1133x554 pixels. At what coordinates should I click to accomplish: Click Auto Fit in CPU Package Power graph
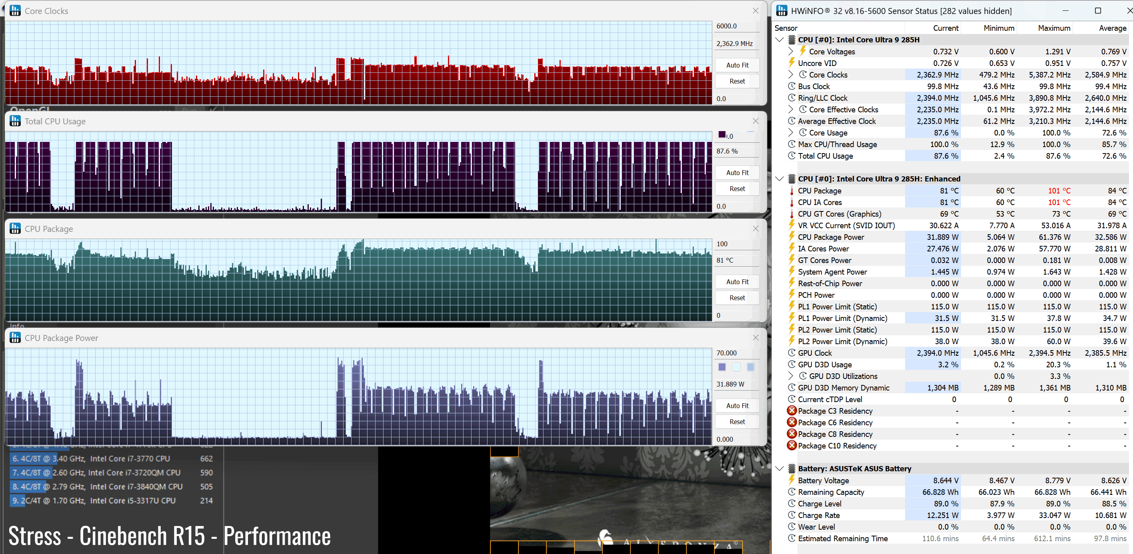(x=737, y=405)
